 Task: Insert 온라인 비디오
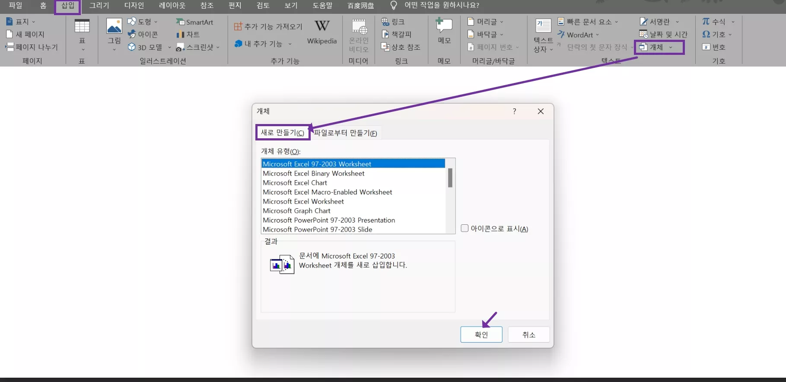point(359,35)
